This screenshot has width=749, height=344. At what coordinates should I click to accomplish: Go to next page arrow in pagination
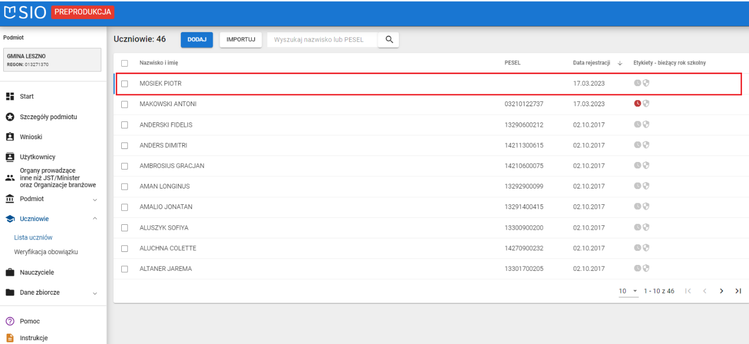click(721, 291)
